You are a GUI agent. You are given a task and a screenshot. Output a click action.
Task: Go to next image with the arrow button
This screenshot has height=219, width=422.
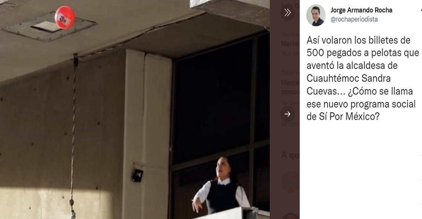point(287,114)
